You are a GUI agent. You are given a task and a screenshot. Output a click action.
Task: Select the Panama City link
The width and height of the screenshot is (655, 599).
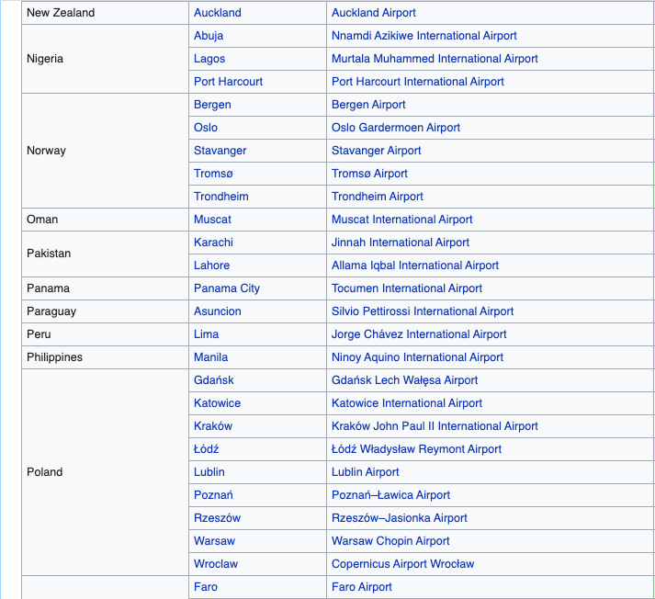click(226, 288)
